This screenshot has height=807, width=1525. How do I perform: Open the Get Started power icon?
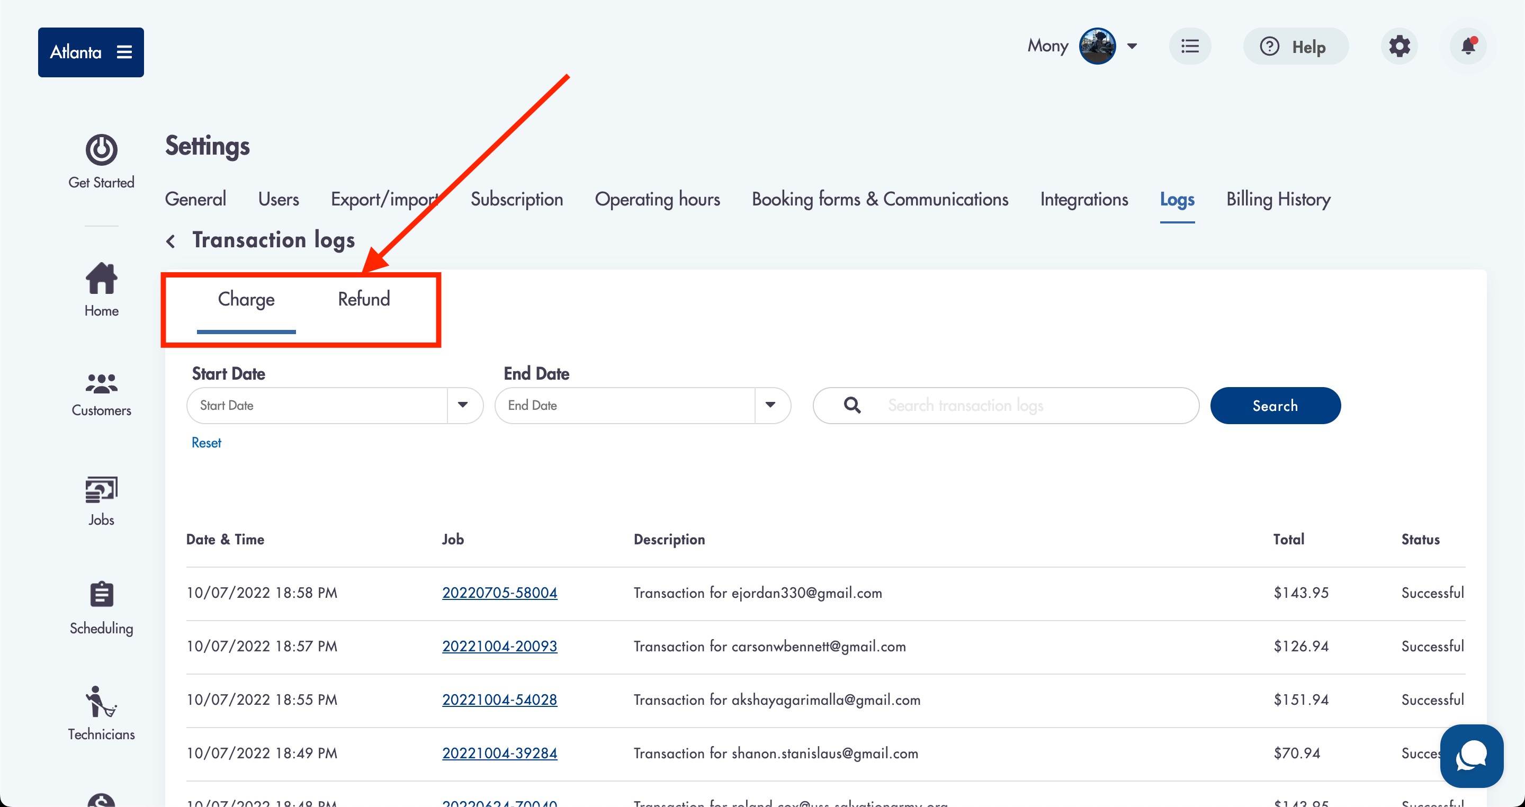pyautogui.click(x=101, y=150)
